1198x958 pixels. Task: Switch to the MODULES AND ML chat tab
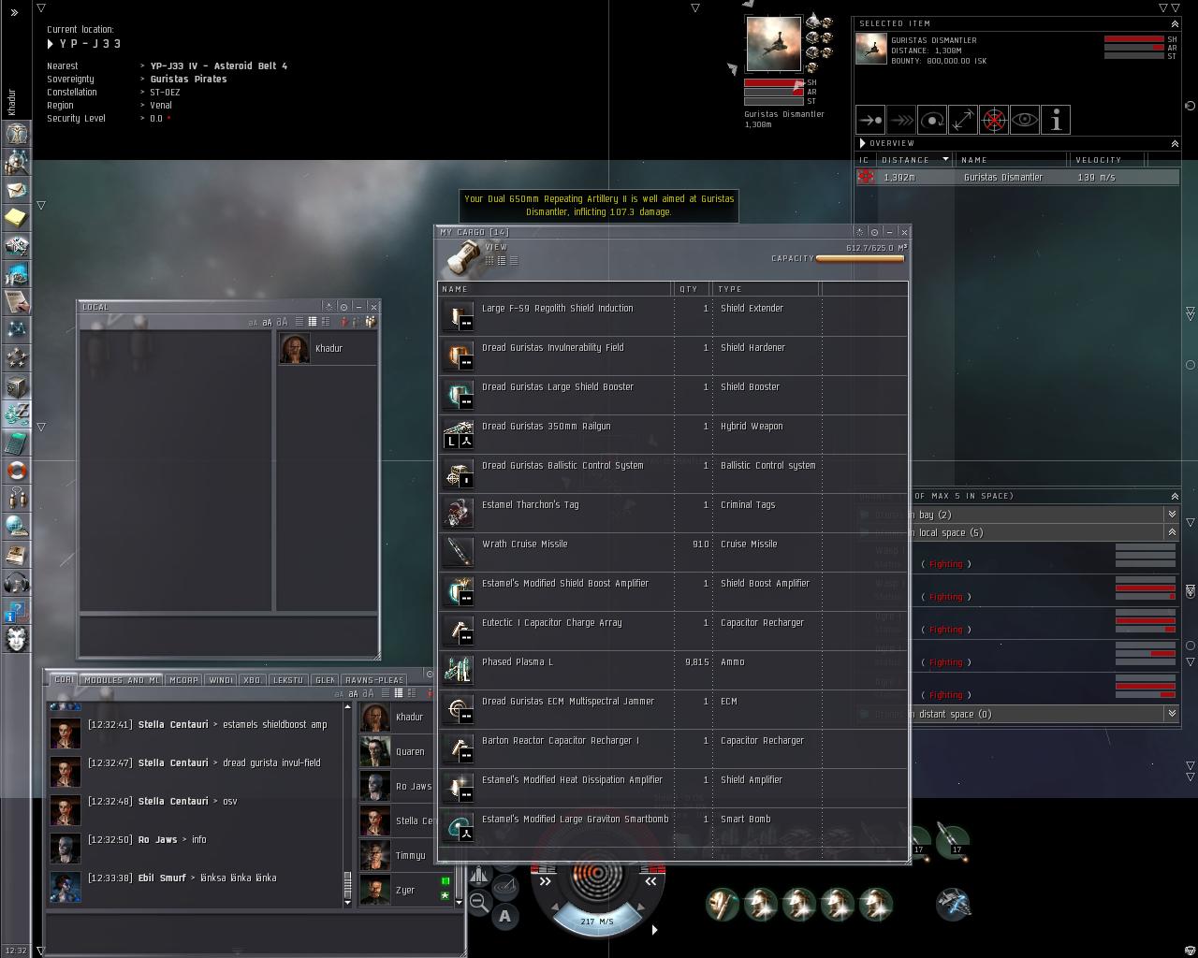tap(121, 680)
